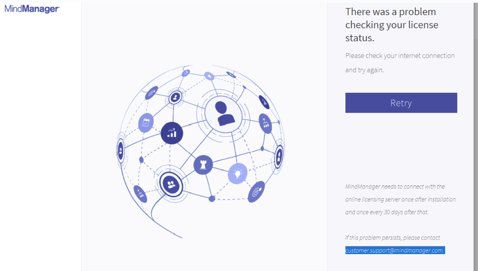478x271 pixels.
Task: Click the ringed icon on globe's far left edge
Action: coord(121,150)
